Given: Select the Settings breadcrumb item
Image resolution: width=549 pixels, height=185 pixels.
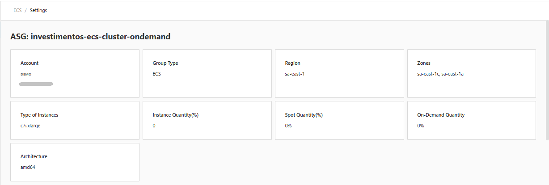Looking at the screenshot, I should pos(38,10).
